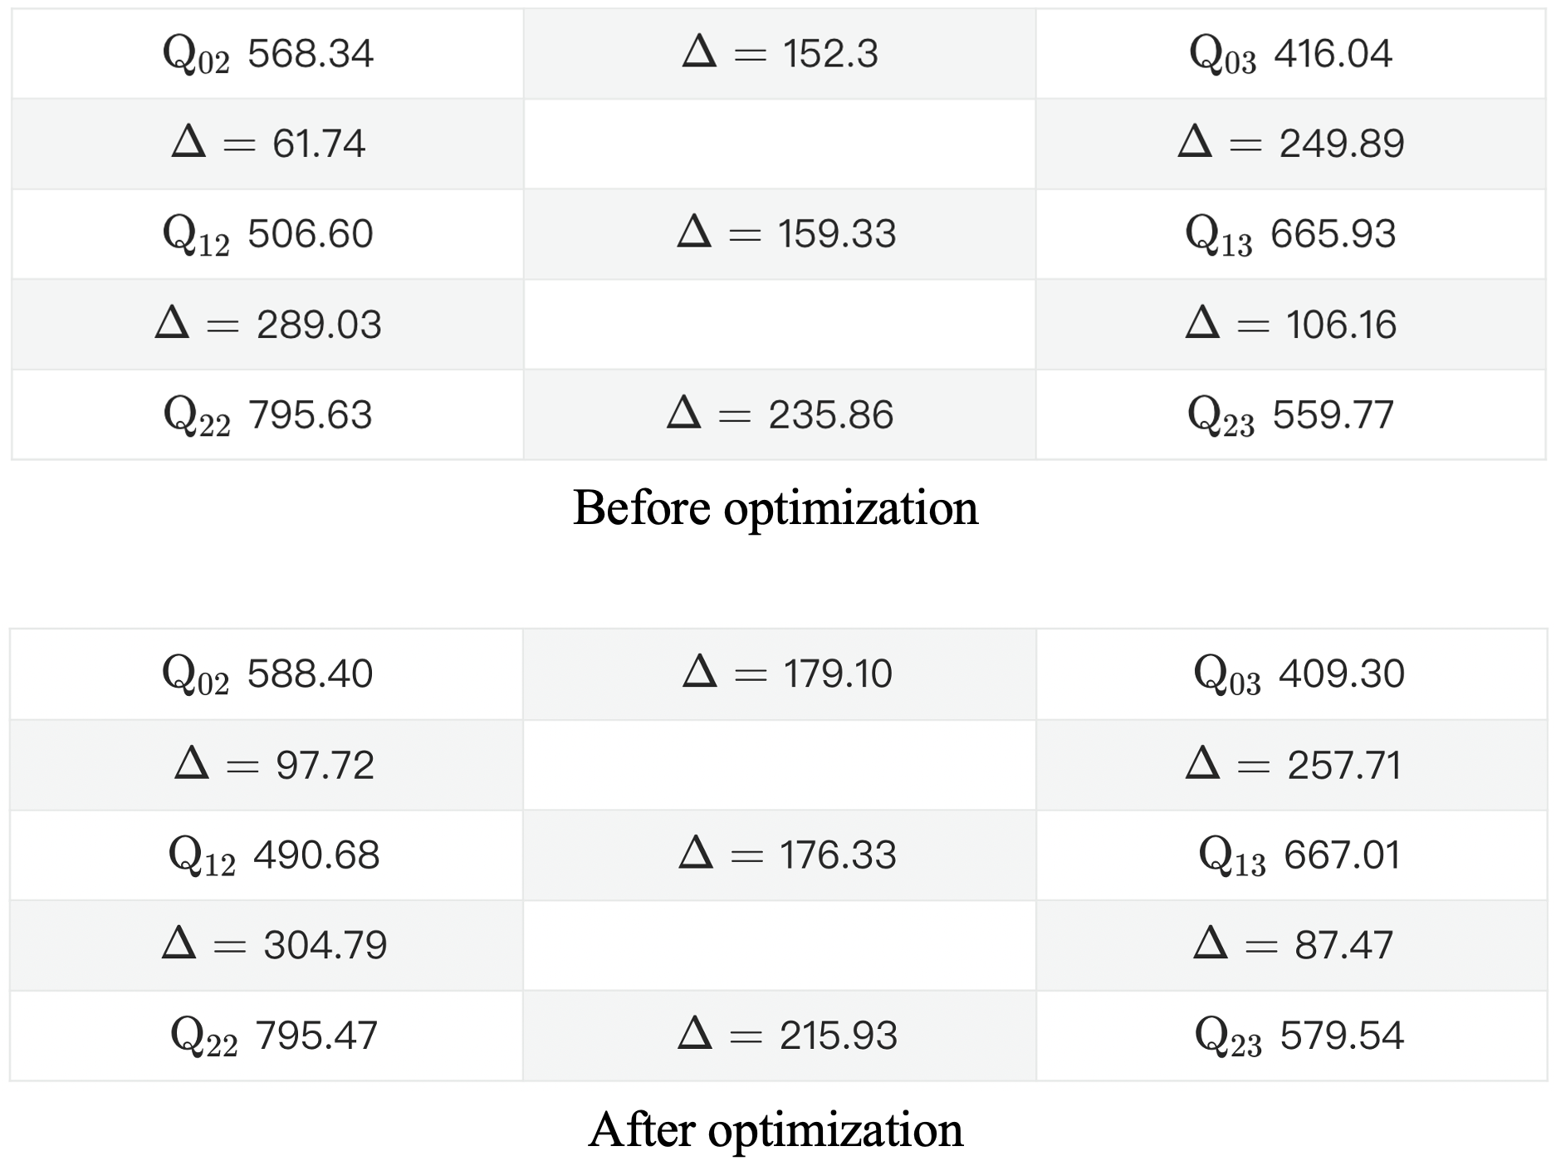The image size is (1556, 1161).
Task: Click the delta 249.89 cell
Action: (x=1290, y=144)
